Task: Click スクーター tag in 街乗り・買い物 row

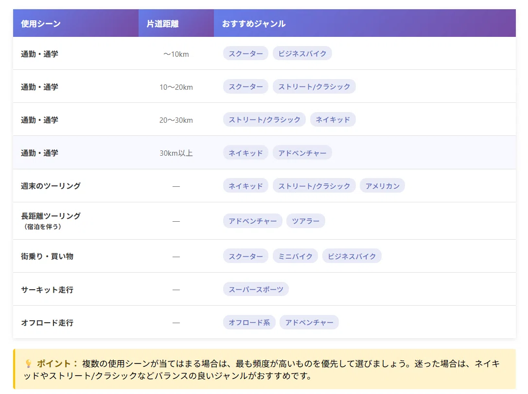Action: pyautogui.click(x=246, y=256)
